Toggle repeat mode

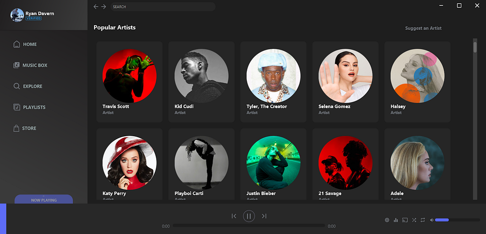[423, 220]
